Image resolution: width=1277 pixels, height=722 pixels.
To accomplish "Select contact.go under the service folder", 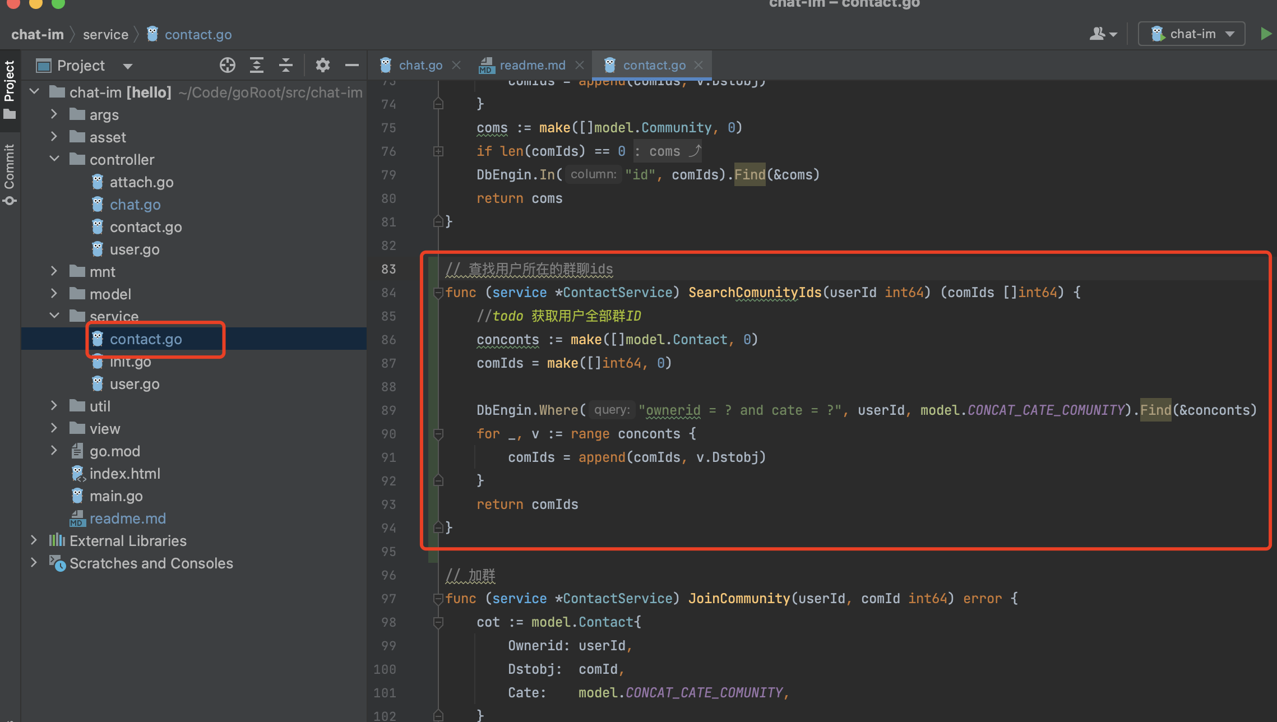I will pos(146,339).
